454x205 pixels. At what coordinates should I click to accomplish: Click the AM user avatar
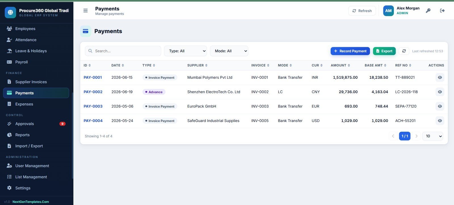click(388, 11)
